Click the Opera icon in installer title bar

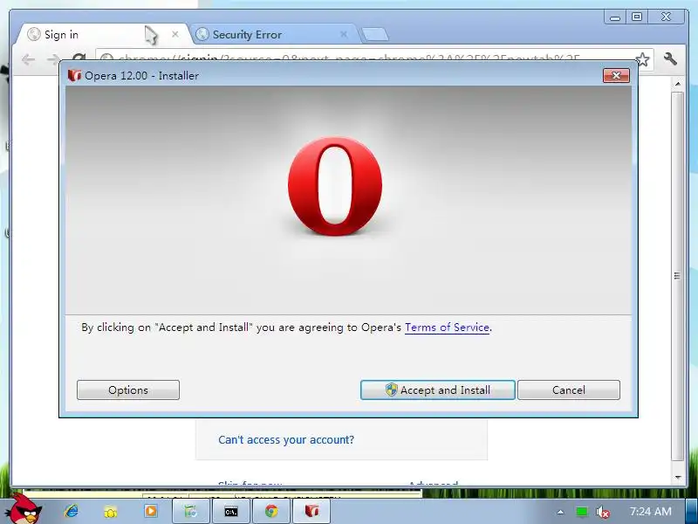74,75
